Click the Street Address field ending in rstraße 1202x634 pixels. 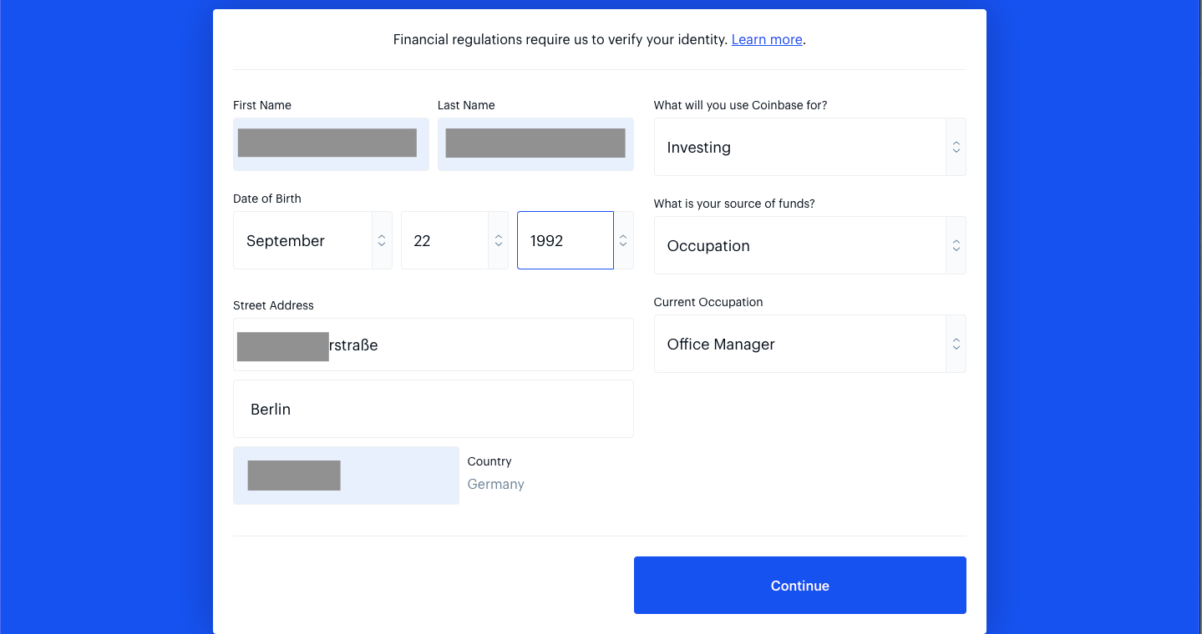click(434, 345)
